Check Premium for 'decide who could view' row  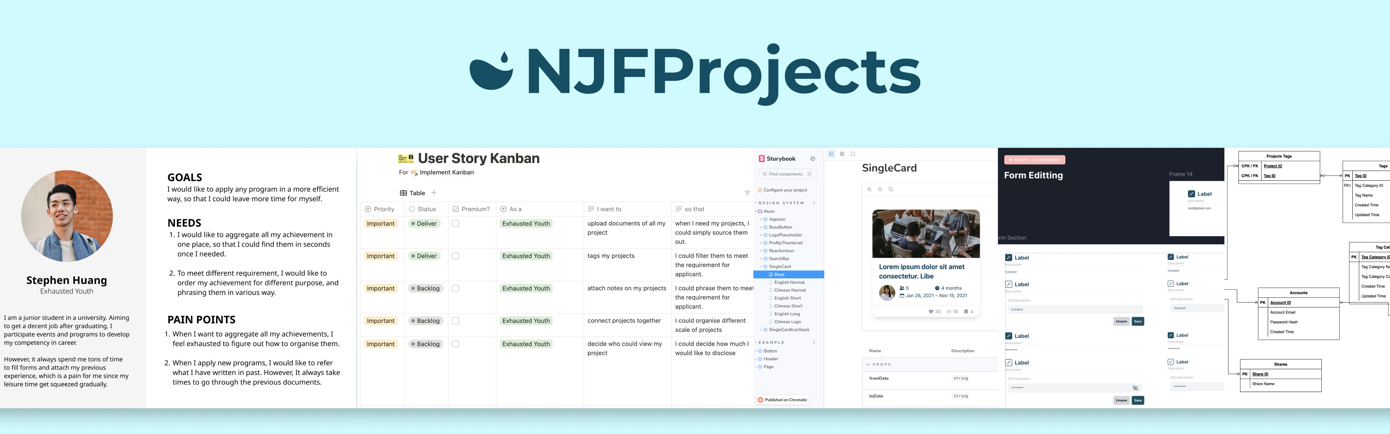(x=455, y=344)
